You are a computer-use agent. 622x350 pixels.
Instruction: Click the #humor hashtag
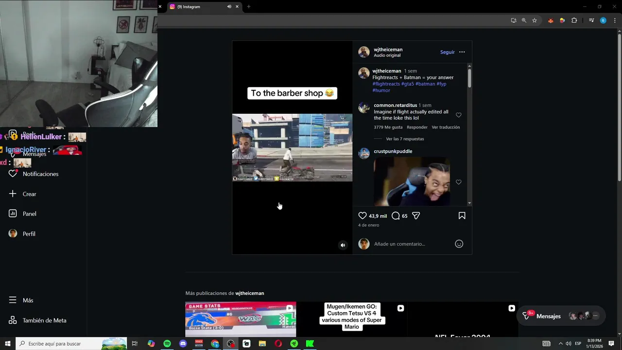381,90
